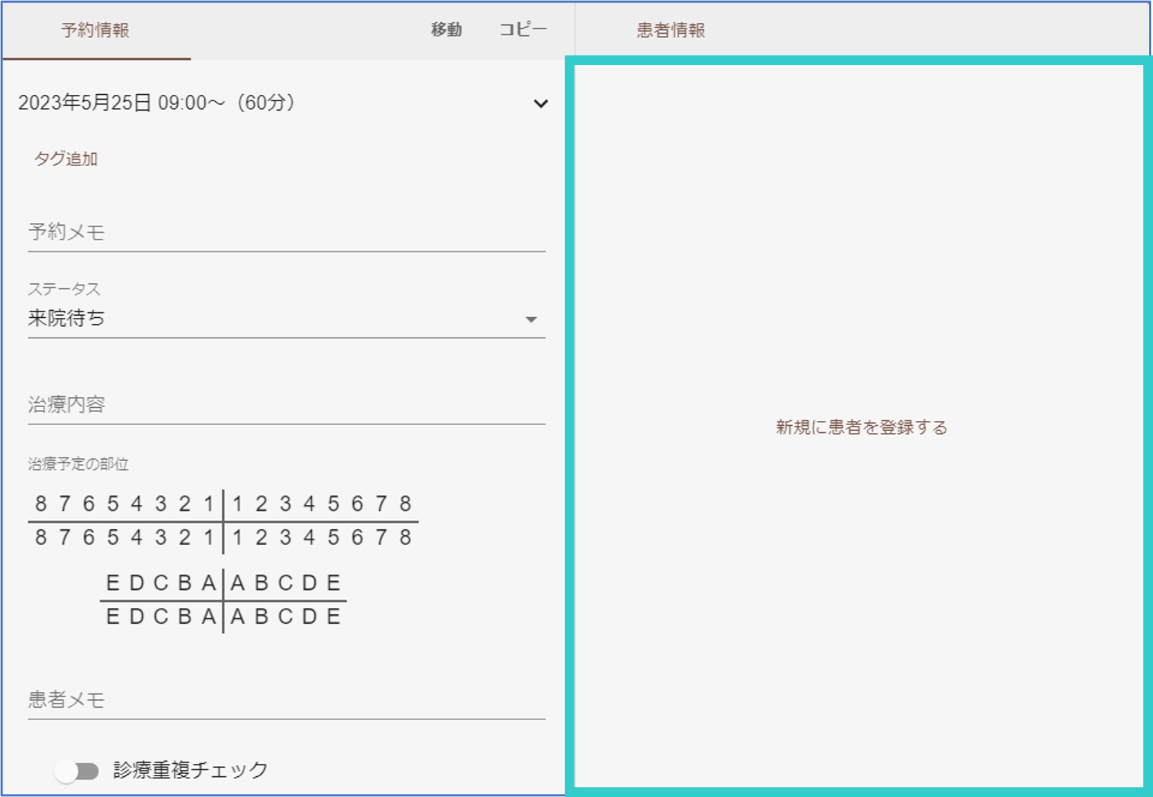The width and height of the screenshot is (1153, 797).
Task: Select tooth 8 at far left of upper row
Action: pos(41,504)
